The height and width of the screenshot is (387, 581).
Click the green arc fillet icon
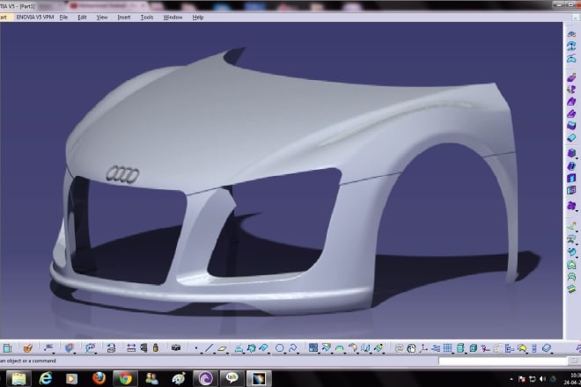point(340,348)
